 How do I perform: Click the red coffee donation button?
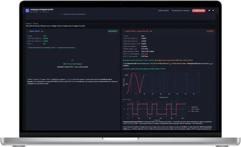click(x=198, y=11)
